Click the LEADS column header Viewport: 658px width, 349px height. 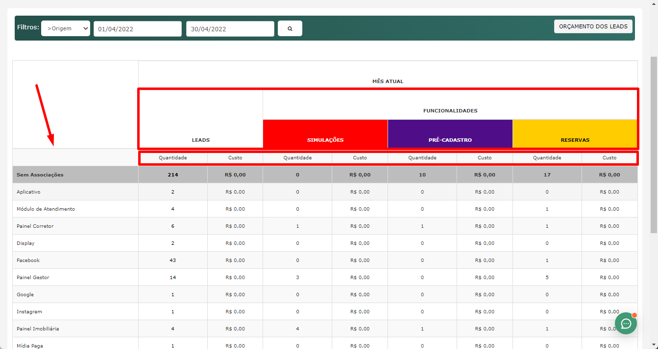click(x=201, y=140)
